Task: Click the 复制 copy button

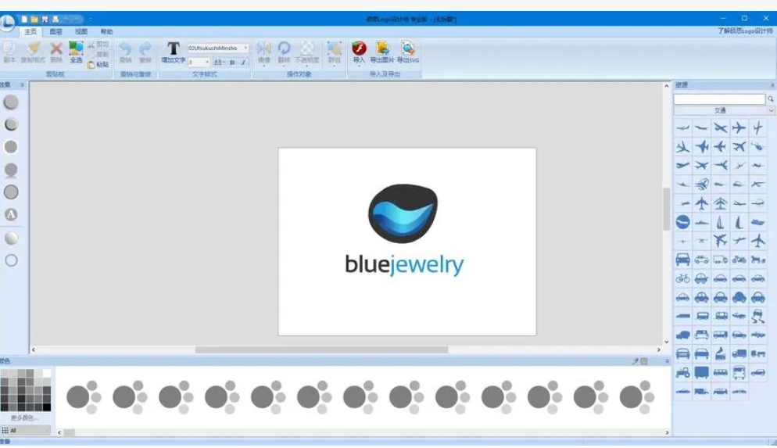Action: (x=98, y=55)
